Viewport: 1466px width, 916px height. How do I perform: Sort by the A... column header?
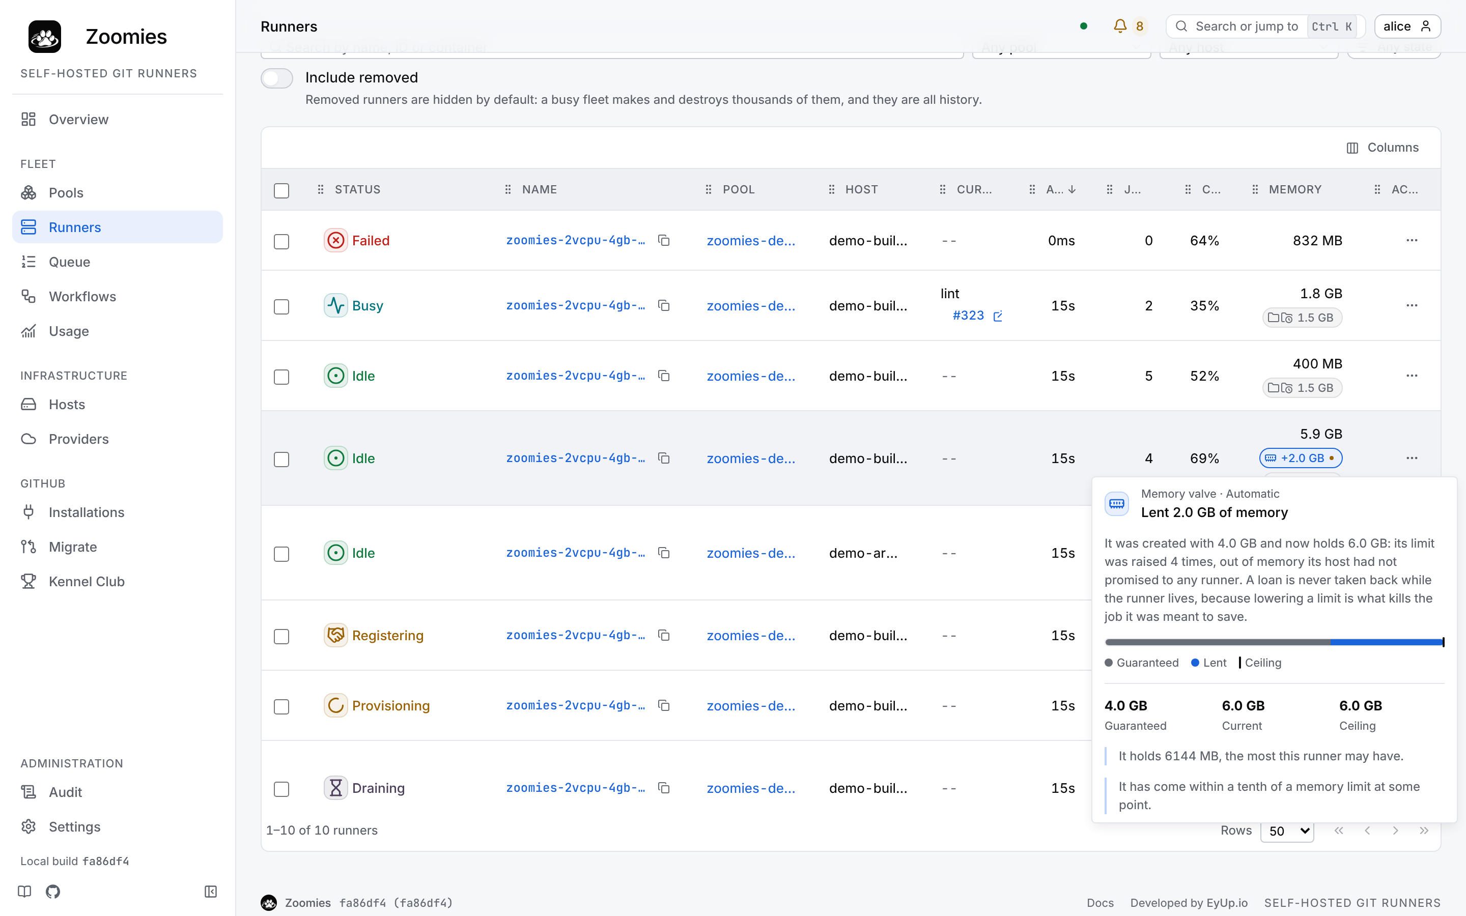(x=1060, y=190)
